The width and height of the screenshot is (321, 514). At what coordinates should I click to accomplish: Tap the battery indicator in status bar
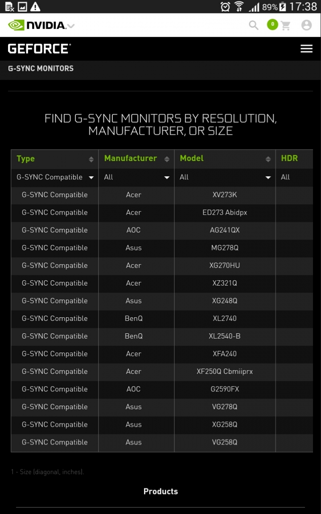[282, 7]
